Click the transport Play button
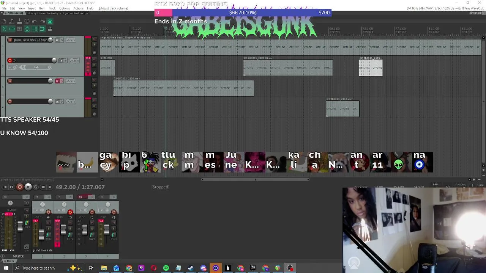The image size is (486, 273). pyautogui.click(x=28, y=187)
